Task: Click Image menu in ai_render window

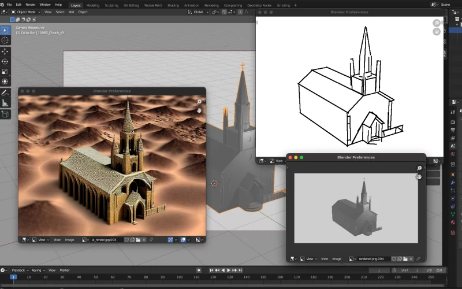Action: pyautogui.click(x=69, y=239)
